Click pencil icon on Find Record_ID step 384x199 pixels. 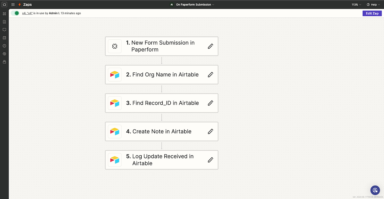coord(210,103)
